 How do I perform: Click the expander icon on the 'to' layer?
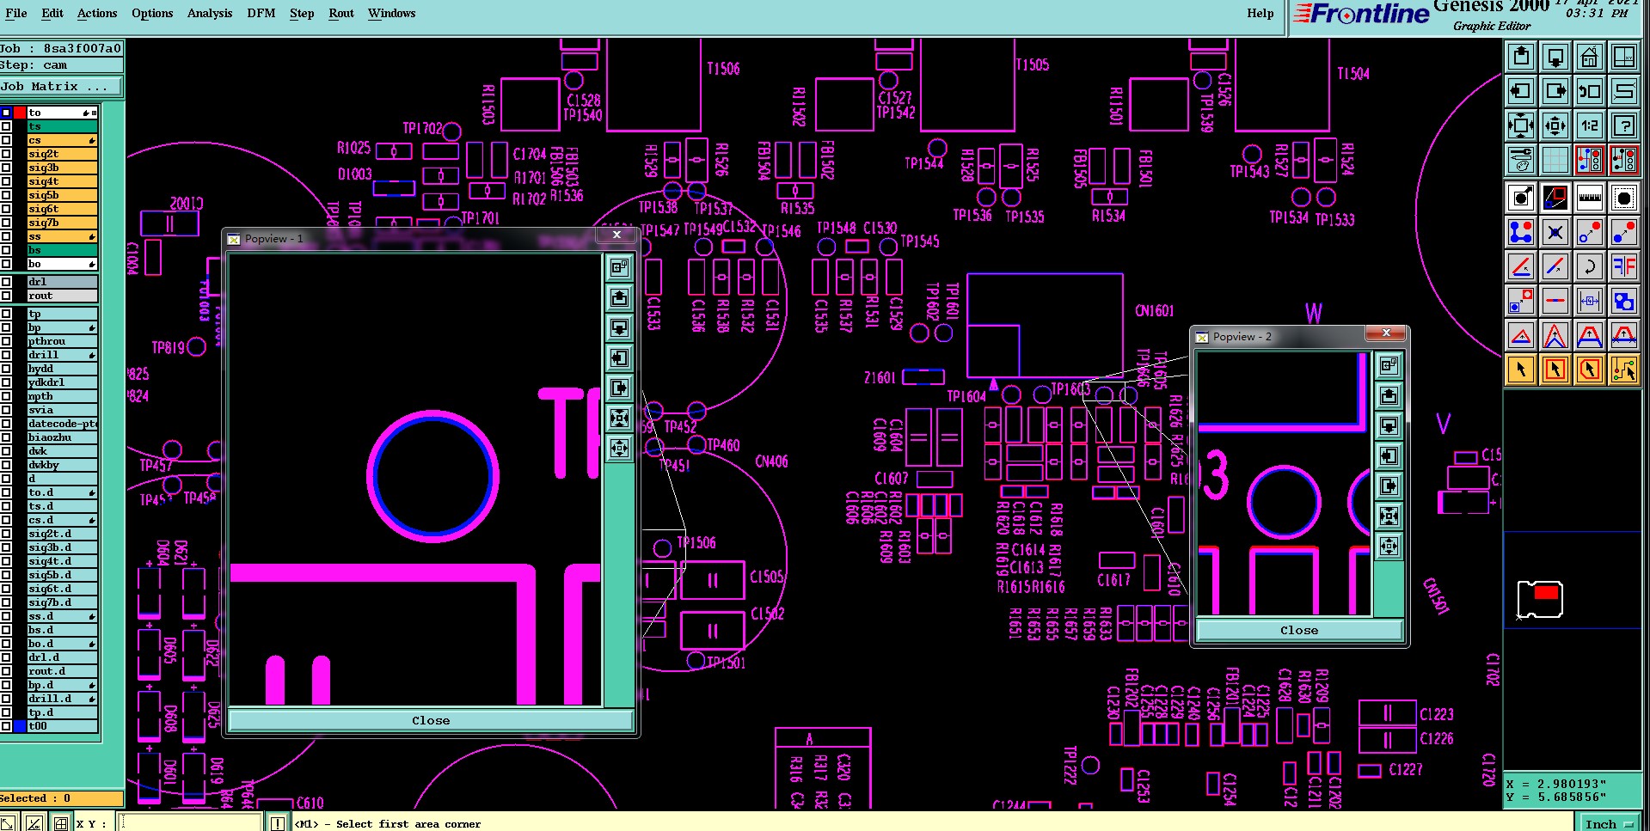click(94, 113)
